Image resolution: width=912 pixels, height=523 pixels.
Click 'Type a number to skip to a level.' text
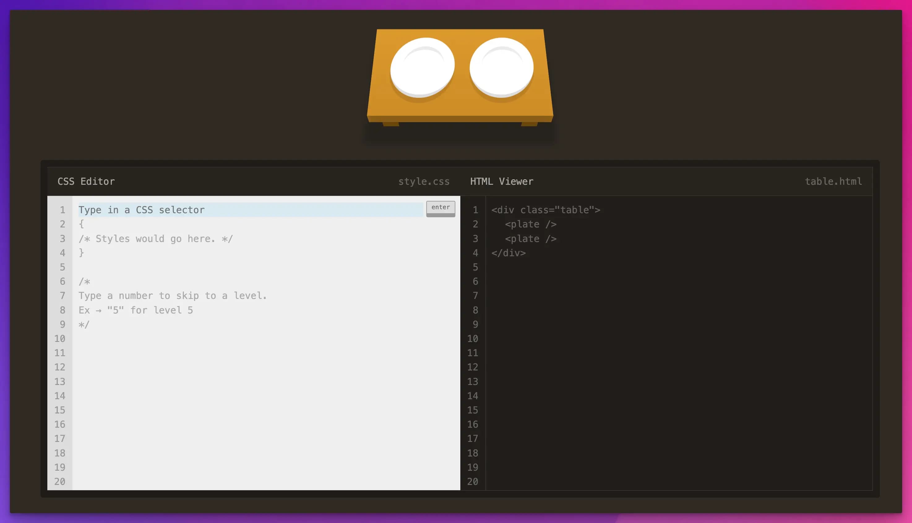click(x=173, y=296)
